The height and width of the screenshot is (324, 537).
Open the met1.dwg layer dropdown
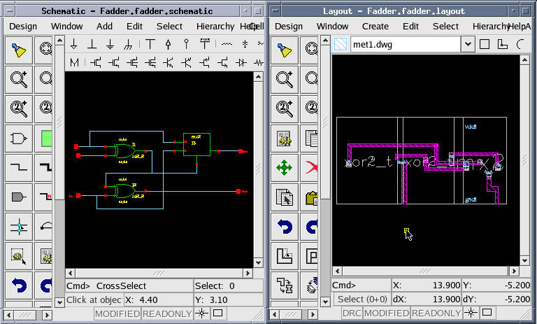tap(468, 45)
